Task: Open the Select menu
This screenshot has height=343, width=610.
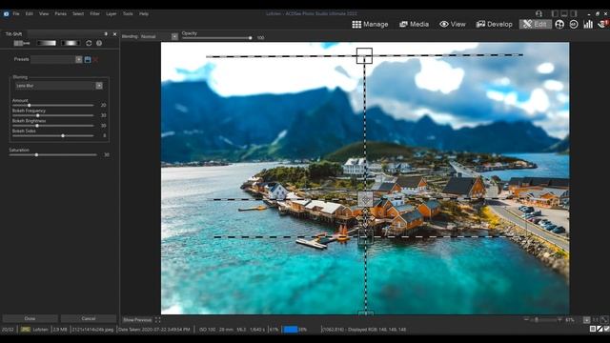Action: click(x=78, y=13)
